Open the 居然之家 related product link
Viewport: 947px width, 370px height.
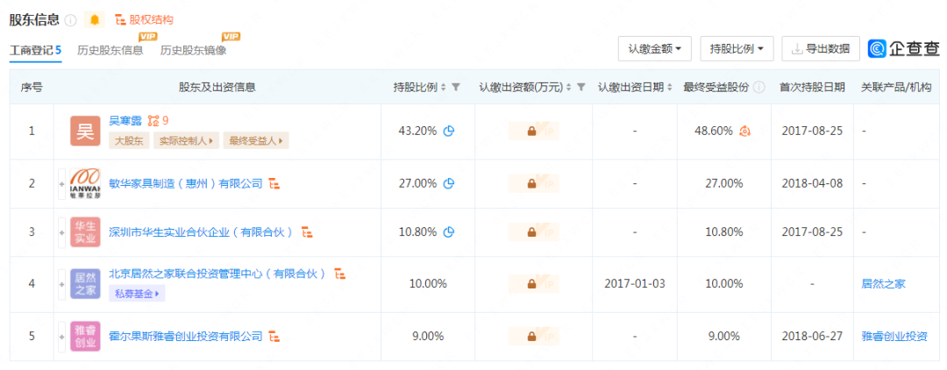883,284
